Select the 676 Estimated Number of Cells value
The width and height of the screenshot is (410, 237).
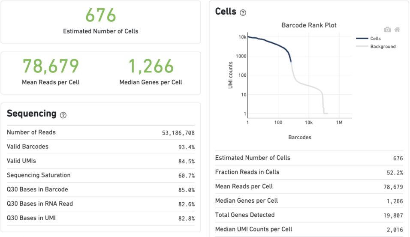101,15
